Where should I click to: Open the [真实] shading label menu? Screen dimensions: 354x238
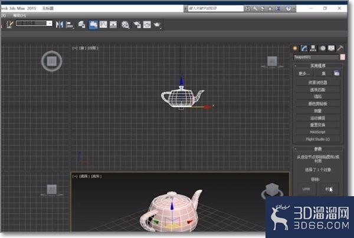96,176
